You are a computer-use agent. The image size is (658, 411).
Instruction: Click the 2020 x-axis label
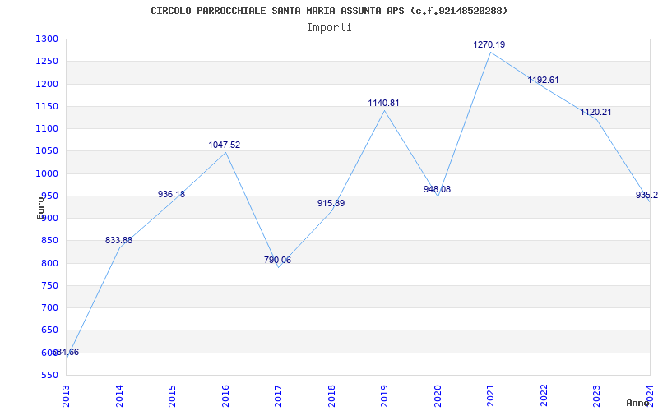(438, 395)
